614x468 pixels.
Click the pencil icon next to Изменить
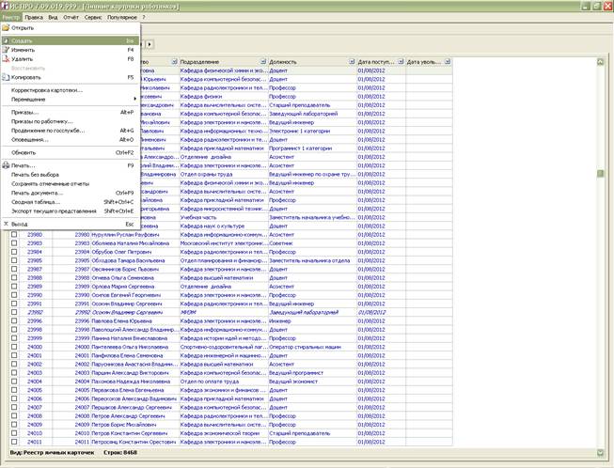coord(6,50)
